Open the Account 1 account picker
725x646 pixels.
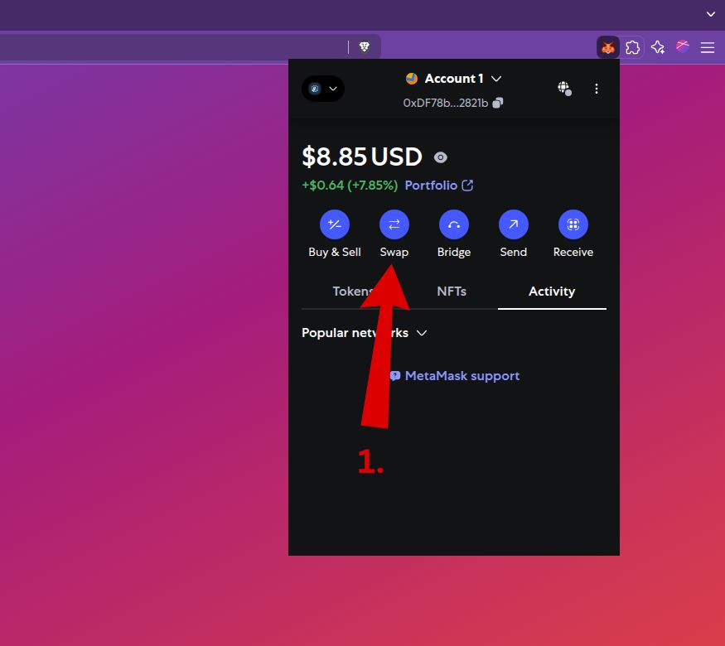(453, 79)
